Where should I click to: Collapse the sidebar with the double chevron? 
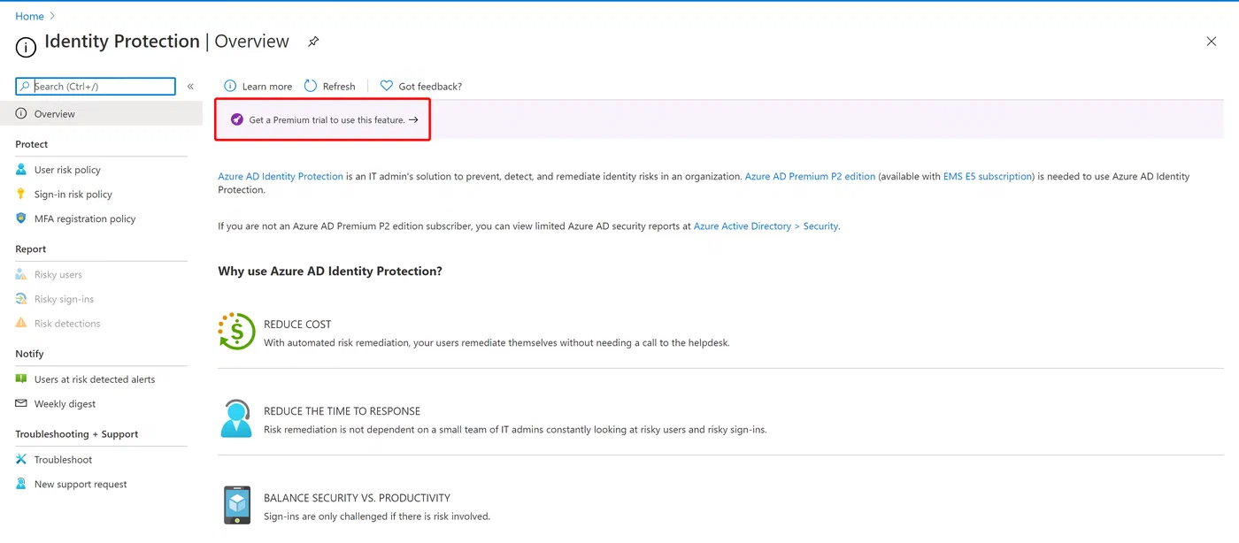[x=190, y=87]
